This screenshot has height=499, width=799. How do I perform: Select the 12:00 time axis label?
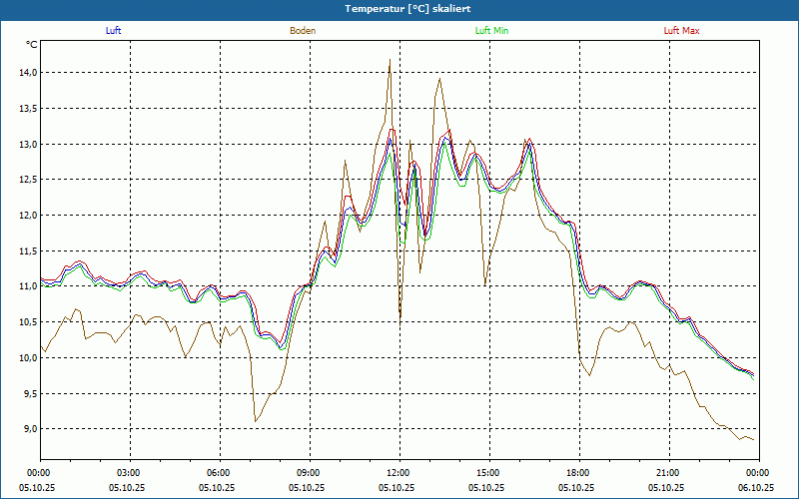pos(399,473)
